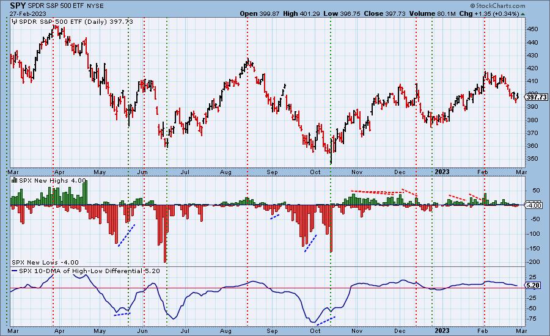
Task: Click the SPX New Lows -4.00 legend
Action: click(45, 262)
